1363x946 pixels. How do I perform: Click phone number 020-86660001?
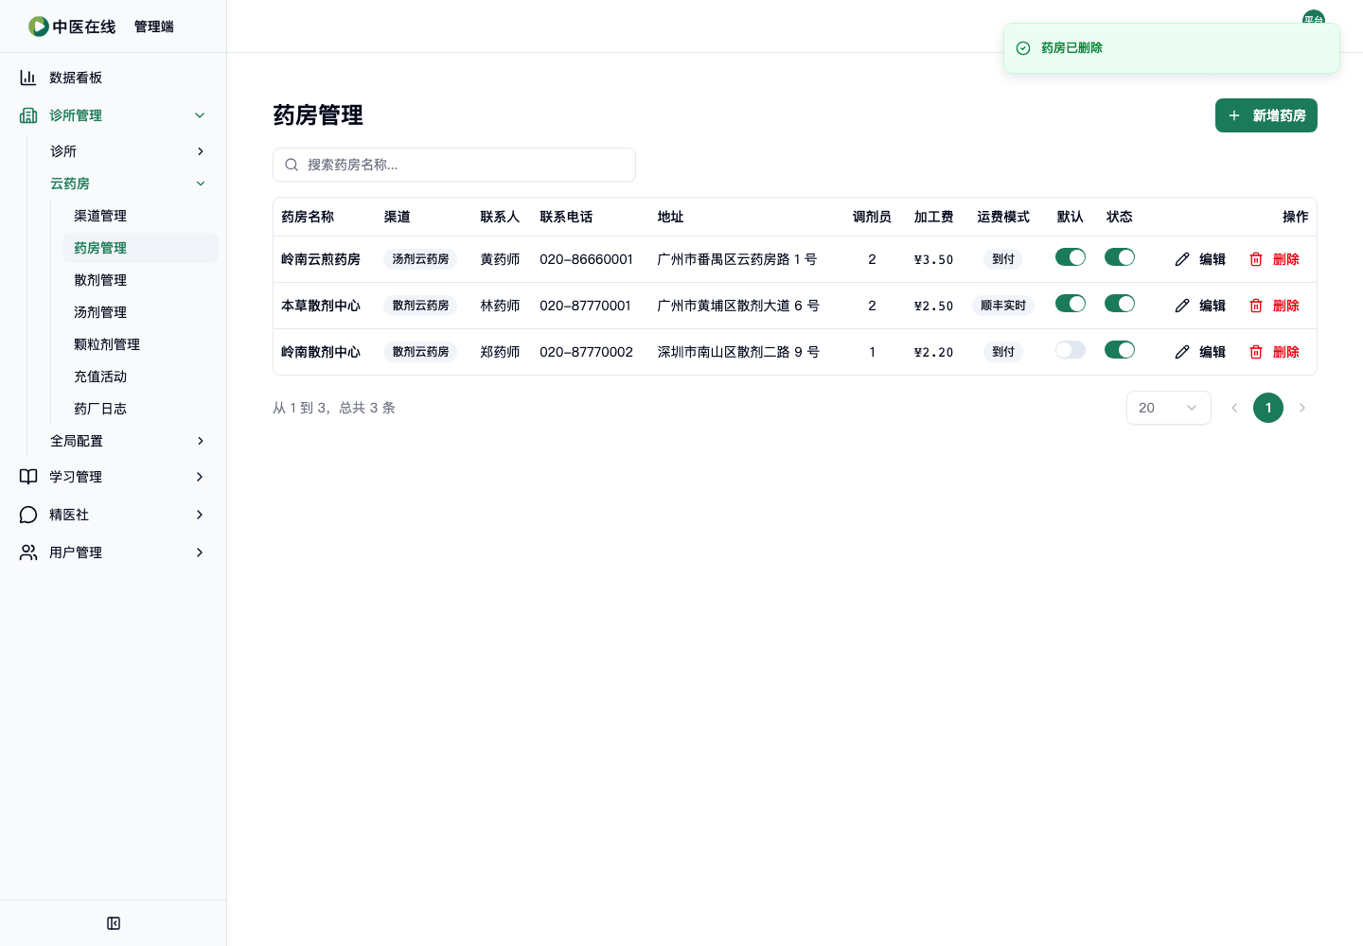tap(586, 259)
